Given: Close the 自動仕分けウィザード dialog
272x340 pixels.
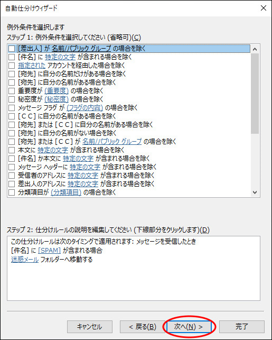Looking at the screenshot, I should [264, 8].
